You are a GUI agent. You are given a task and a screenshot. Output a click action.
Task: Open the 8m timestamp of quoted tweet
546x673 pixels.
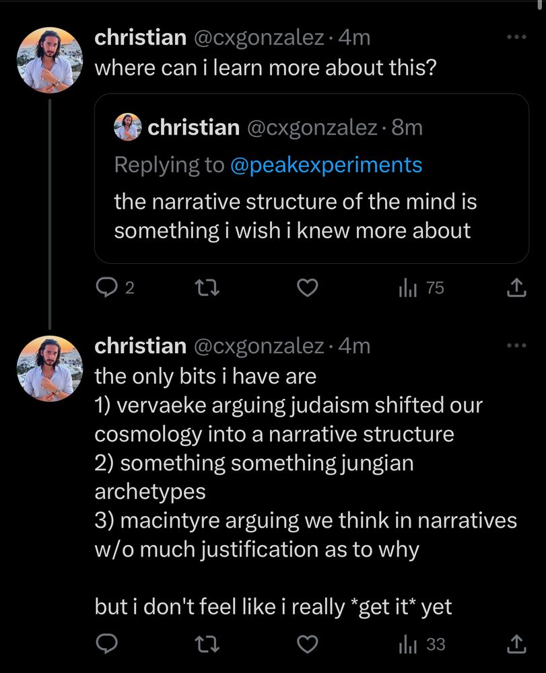(407, 127)
